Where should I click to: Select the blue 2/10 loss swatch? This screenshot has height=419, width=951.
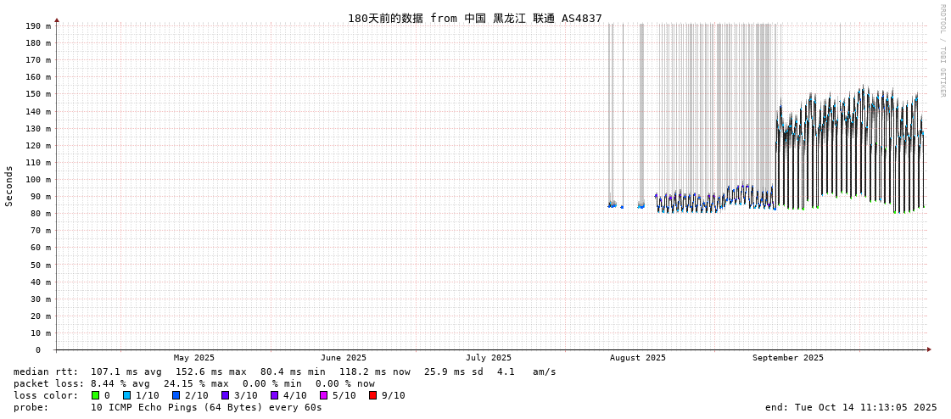pos(176,395)
